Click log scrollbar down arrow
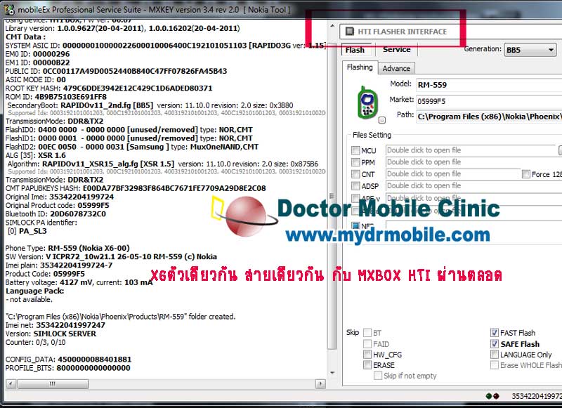This screenshot has height=408, width=562. click(332, 373)
